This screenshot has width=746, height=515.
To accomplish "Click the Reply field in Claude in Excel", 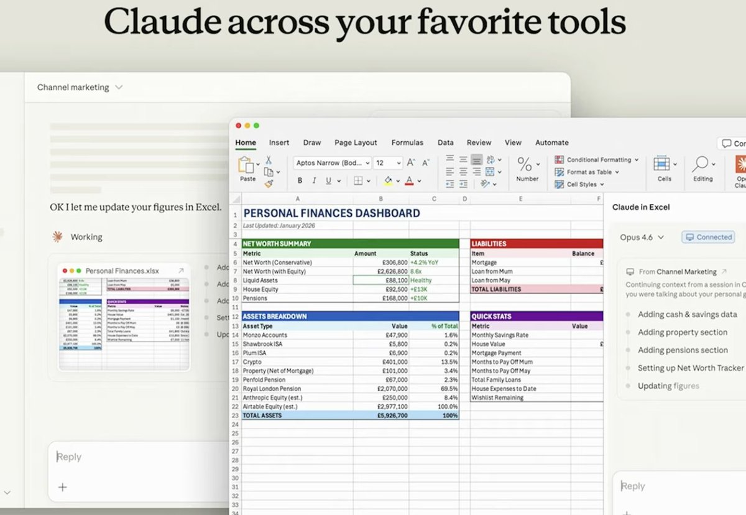I will coord(681,487).
